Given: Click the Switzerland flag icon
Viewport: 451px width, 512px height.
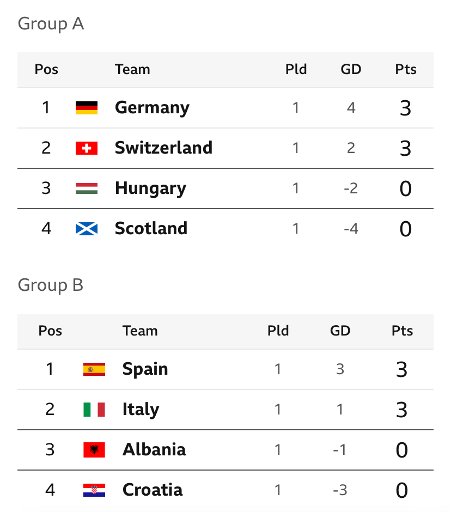Looking at the screenshot, I should pos(87,148).
